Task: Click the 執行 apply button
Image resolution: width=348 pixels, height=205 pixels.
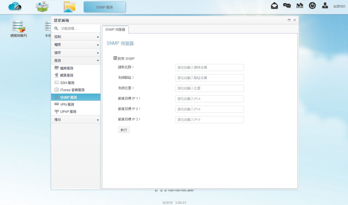Action: tap(124, 130)
